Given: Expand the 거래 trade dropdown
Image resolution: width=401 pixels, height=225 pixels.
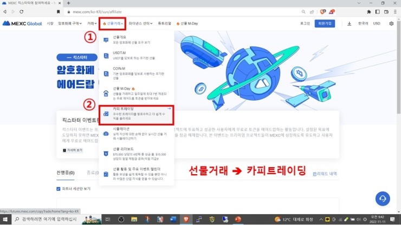Looking at the screenshot, I should (x=92, y=23).
